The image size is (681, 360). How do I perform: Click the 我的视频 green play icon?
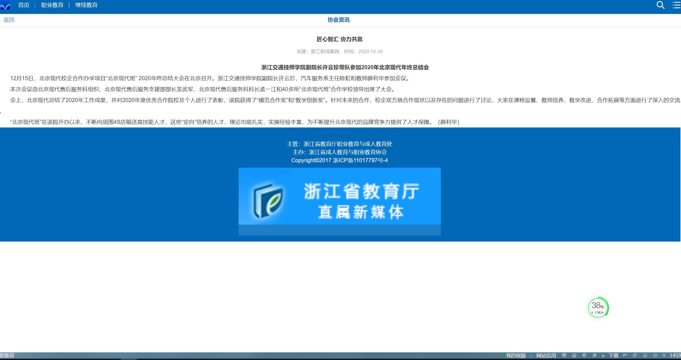(x=503, y=356)
